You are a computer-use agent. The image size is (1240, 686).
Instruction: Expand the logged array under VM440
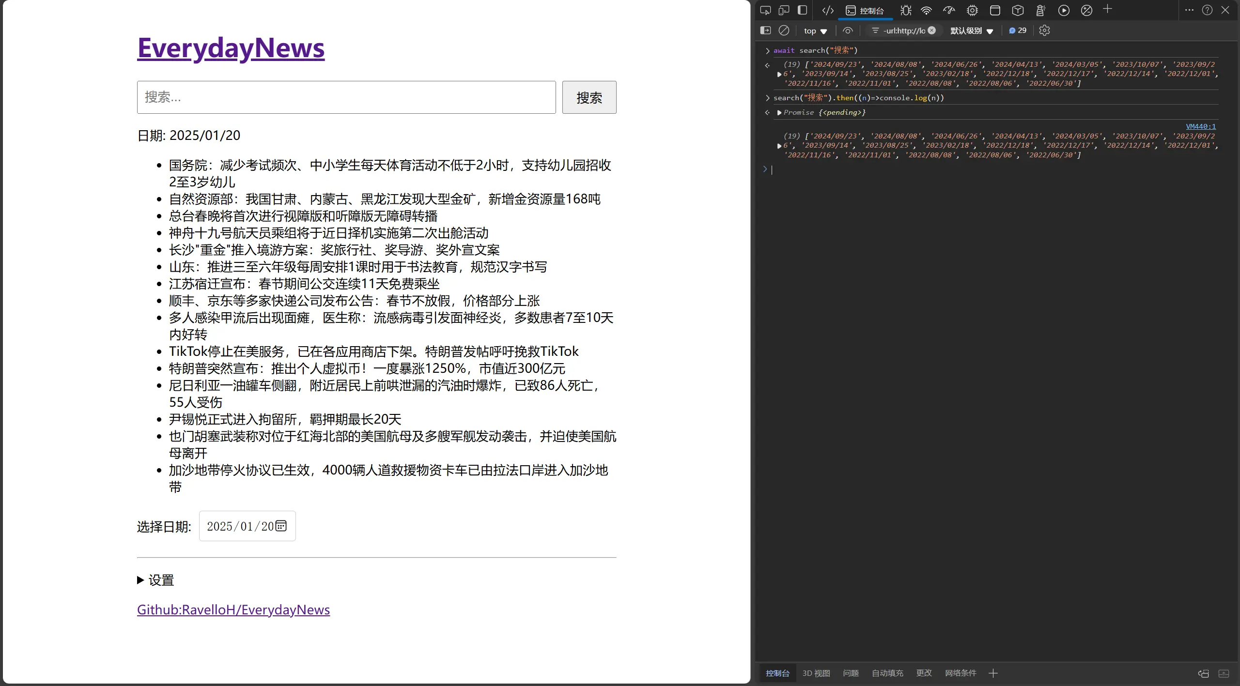(x=779, y=146)
